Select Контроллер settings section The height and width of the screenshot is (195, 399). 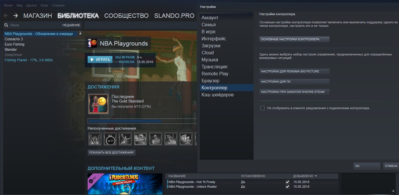(227, 87)
